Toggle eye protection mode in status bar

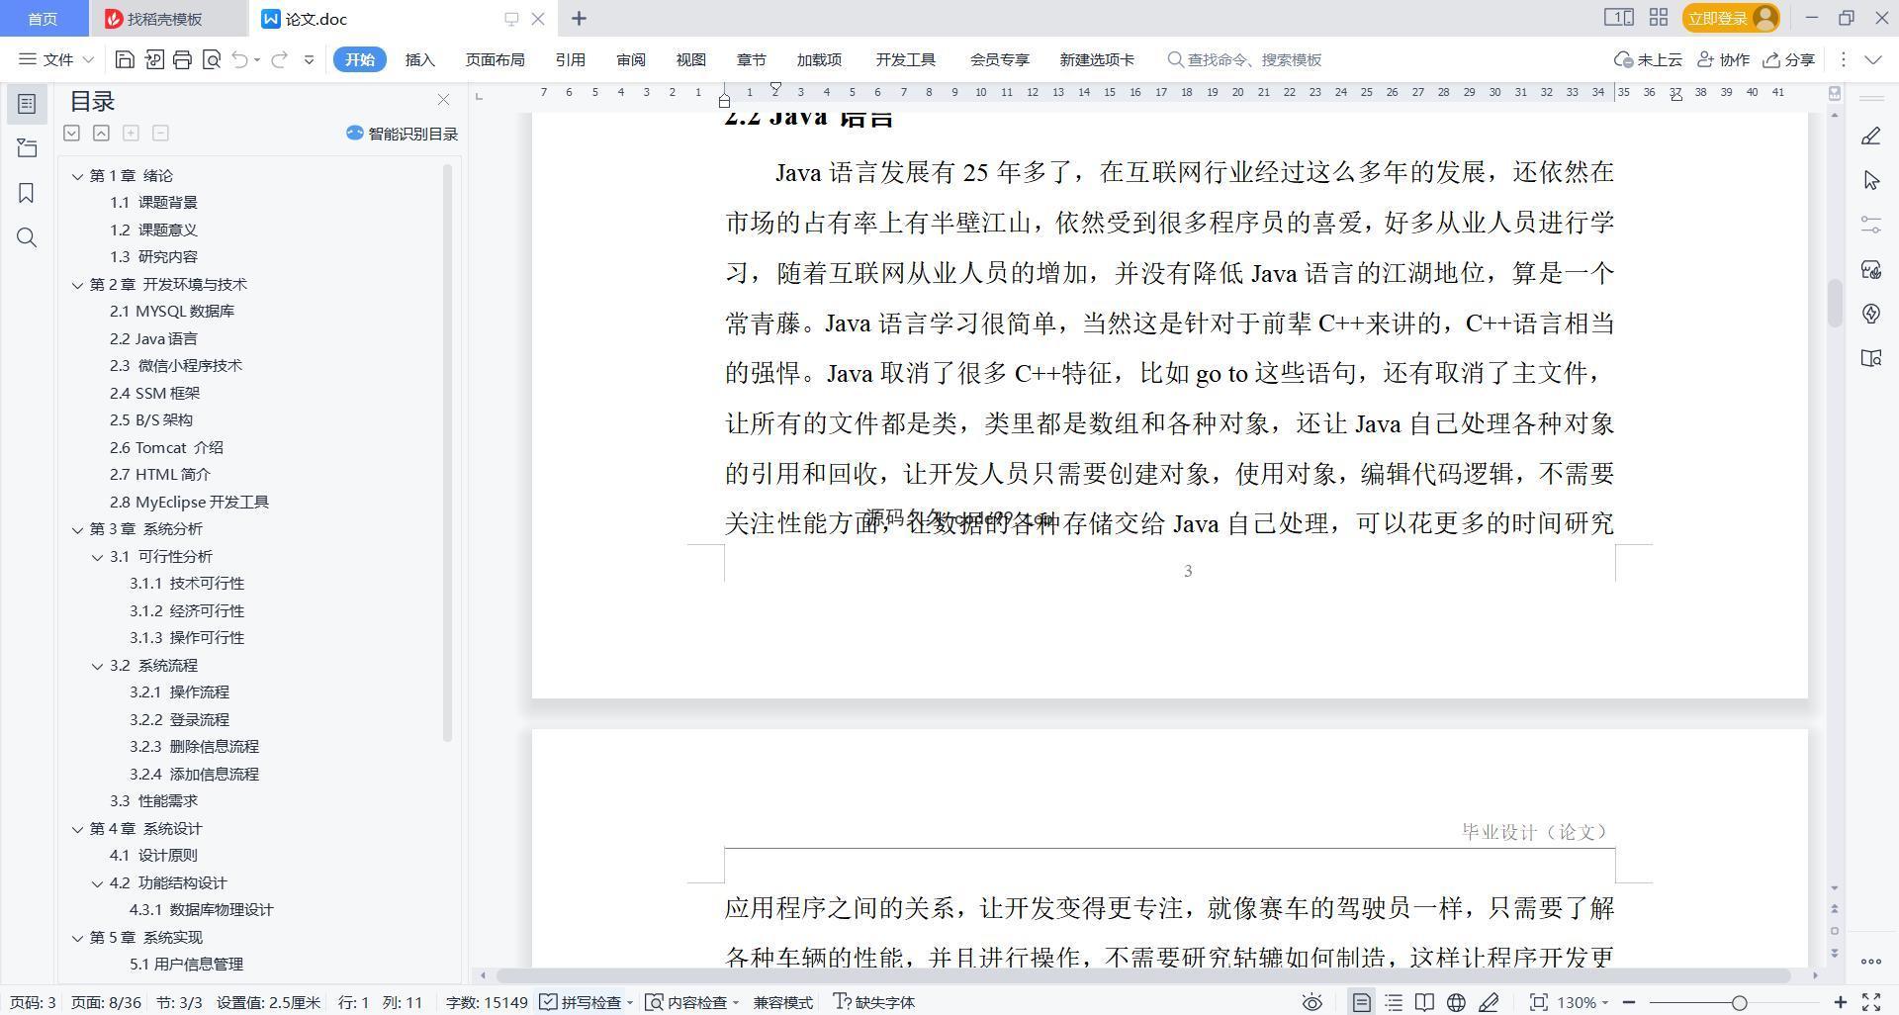pos(1311,1002)
